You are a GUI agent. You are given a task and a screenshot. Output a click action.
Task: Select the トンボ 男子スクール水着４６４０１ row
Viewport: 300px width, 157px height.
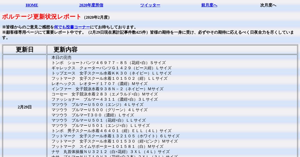tap(111, 131)
